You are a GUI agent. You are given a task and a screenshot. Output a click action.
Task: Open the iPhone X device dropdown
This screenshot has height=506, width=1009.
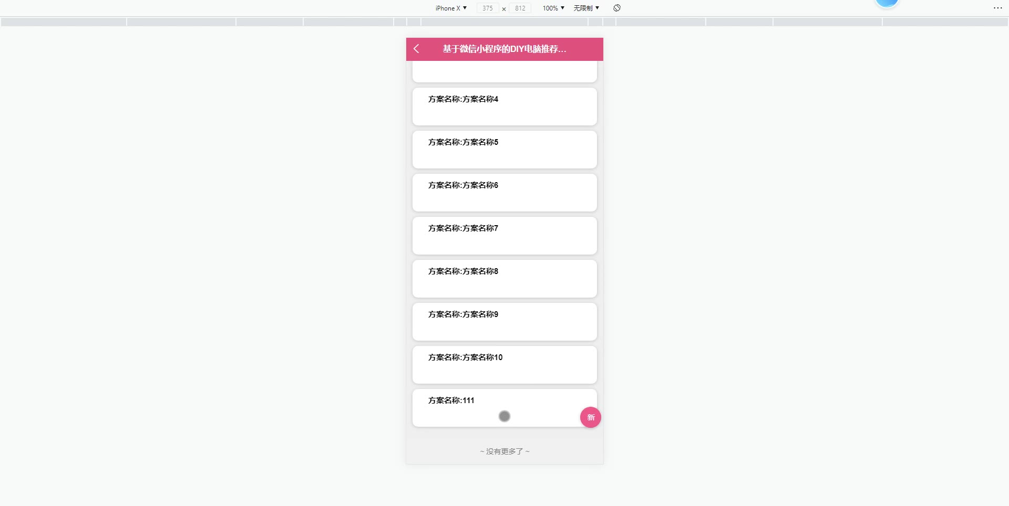point(451,8)
